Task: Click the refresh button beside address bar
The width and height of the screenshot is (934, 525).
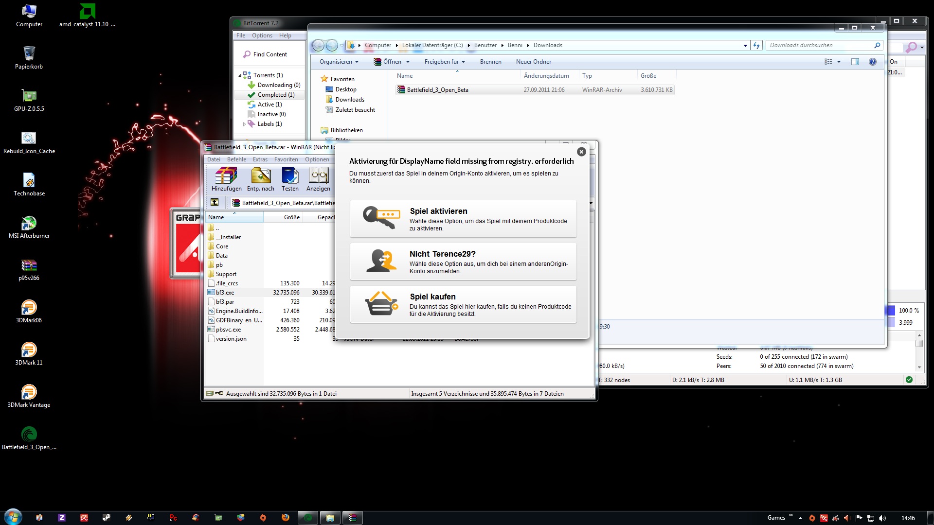Action: click(756, 45)
